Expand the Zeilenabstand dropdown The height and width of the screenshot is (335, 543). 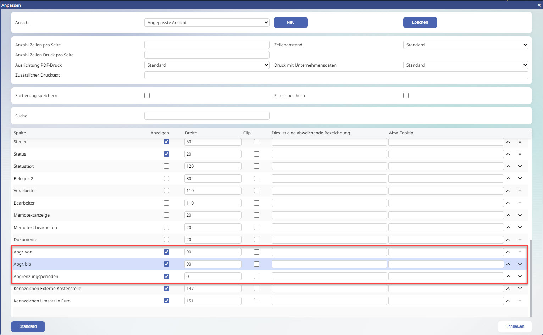(x=465, y=45)
